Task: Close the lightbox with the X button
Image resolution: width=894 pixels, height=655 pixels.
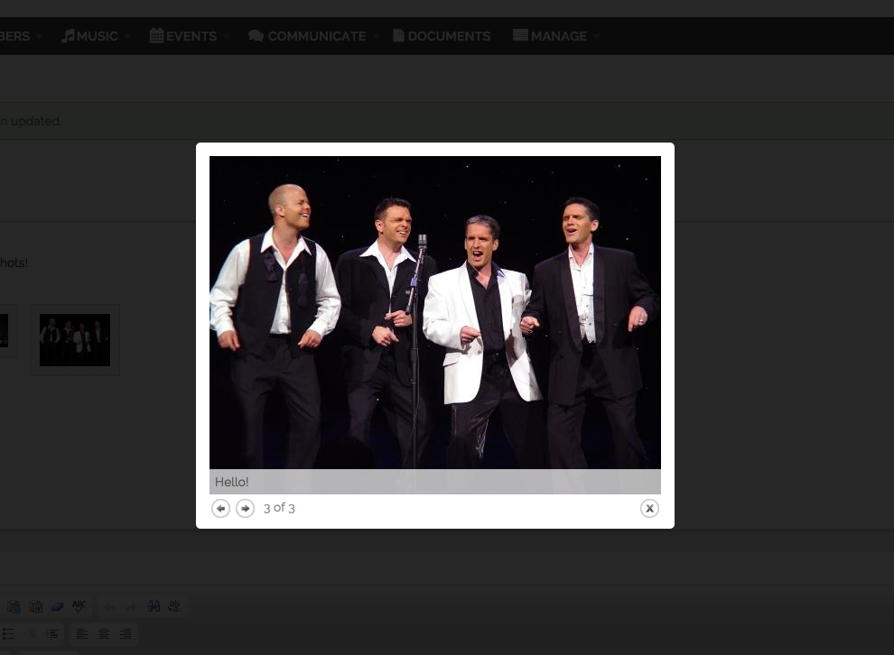Action: [649, 508]
